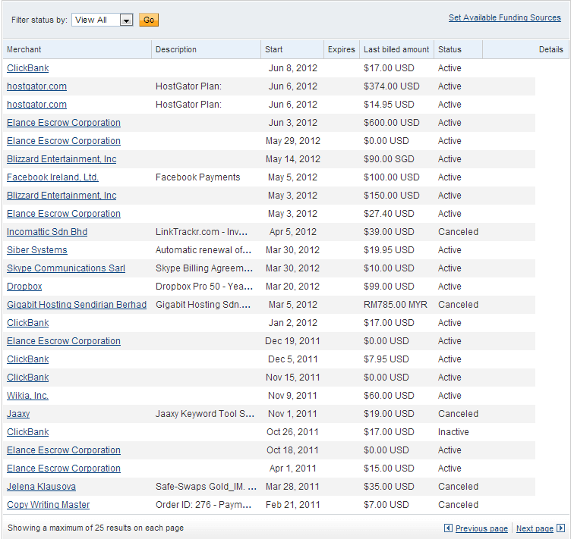The width and height of the screenshot is (571, 539).
Task: Select the Last billed amount column header
Action: tap(396, 49)
